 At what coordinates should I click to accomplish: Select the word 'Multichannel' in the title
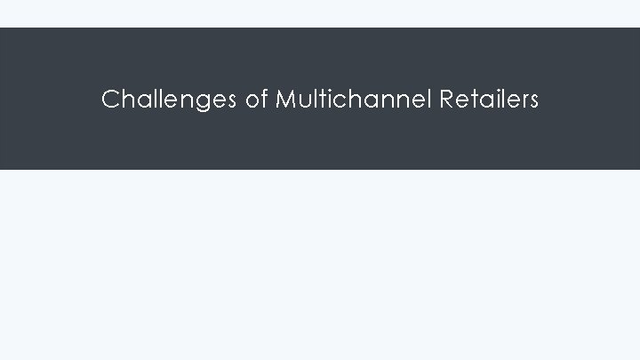coord(354,99)
